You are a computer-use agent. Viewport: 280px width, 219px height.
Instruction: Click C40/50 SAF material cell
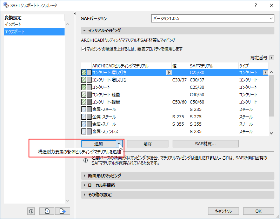(x=197, y=94)
